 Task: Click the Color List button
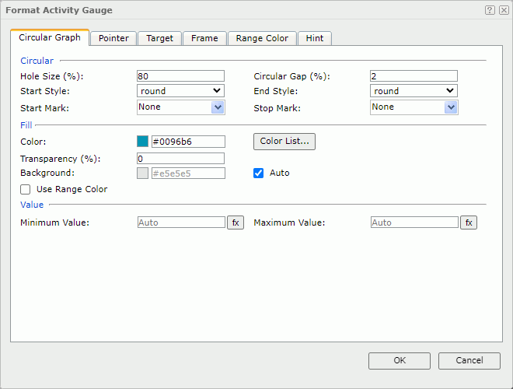click(x=284, y=142)
